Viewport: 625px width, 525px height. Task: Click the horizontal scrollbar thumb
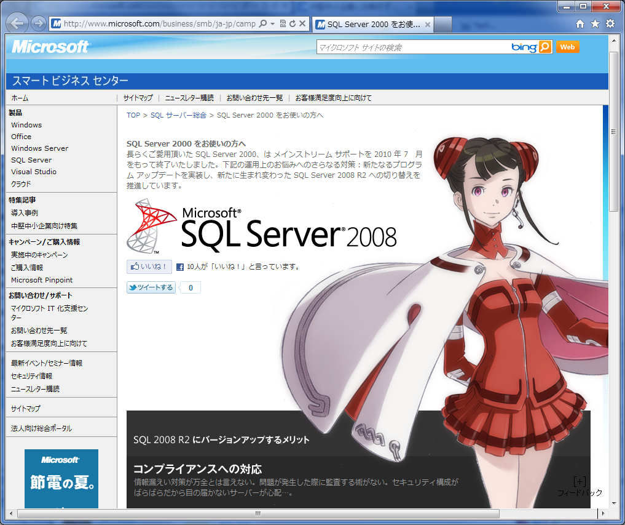(258, 513)
